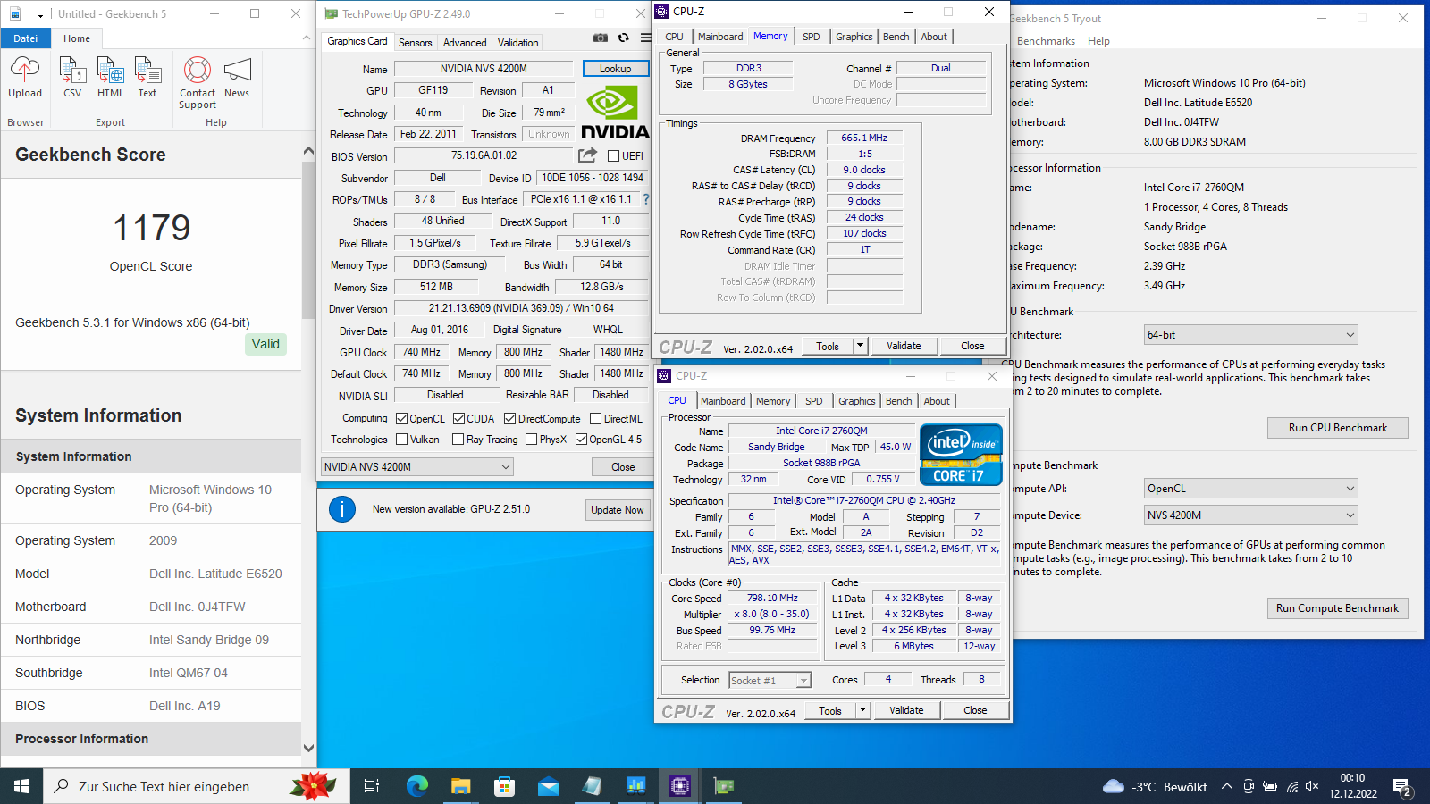Screen dimensions: 1430x804
Task: Open Mail app from the taskbar
Action: tap(548, 786)
